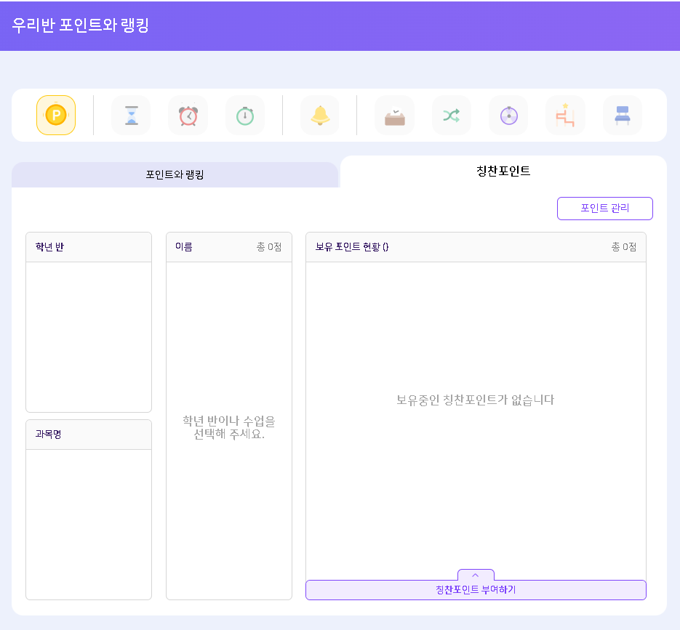Select the gold point coin icon

click(x=56, y=115)
